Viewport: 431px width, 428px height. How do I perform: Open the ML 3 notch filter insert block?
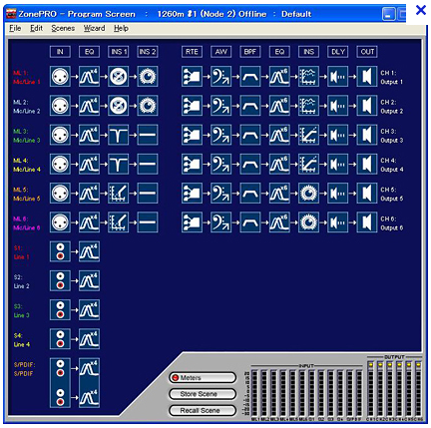point(119,135)
